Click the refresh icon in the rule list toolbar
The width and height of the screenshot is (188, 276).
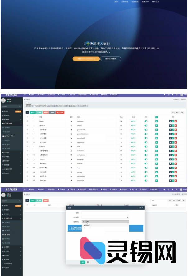tap(27, 112)
